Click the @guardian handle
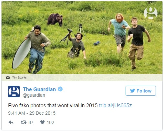The image size is (164, 132). (x=34, y=95)
